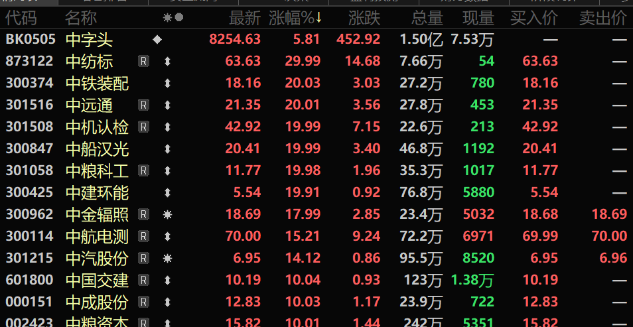This screenshot has height=327, width=633.
Task: Click the up-down arrow icon in 中机认检 row
Action: click(x=167, y=127)
